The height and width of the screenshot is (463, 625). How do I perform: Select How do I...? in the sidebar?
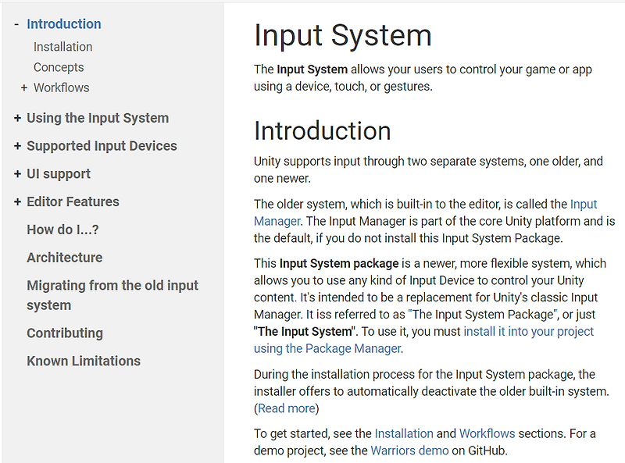tap(65, 230)
